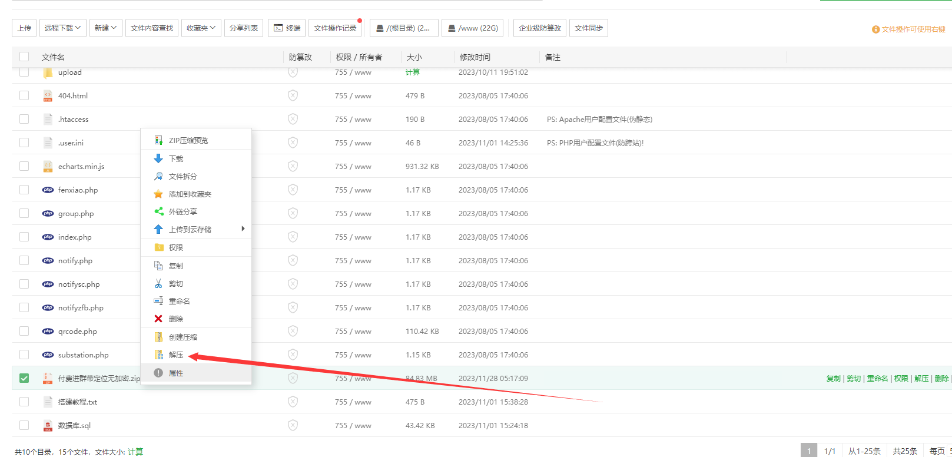Click the copy icon beside 复制
Viewport: 952px width, 457px height.
pos(158,266)
